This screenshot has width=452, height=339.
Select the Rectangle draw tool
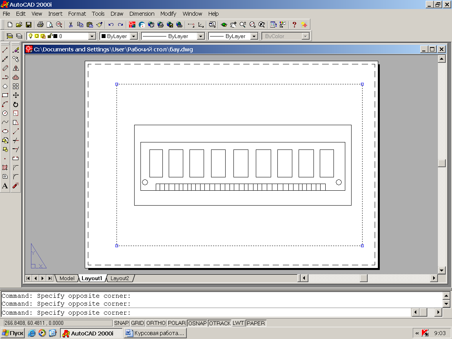click(5, 95)
